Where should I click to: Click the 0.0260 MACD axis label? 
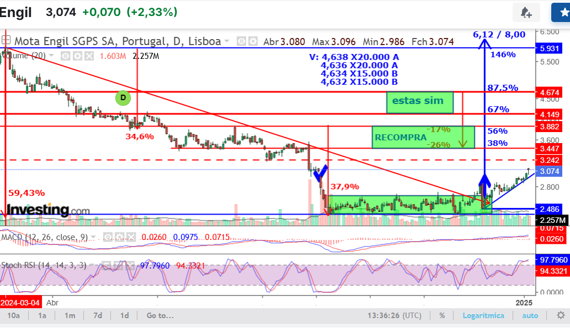click(551, 239)
